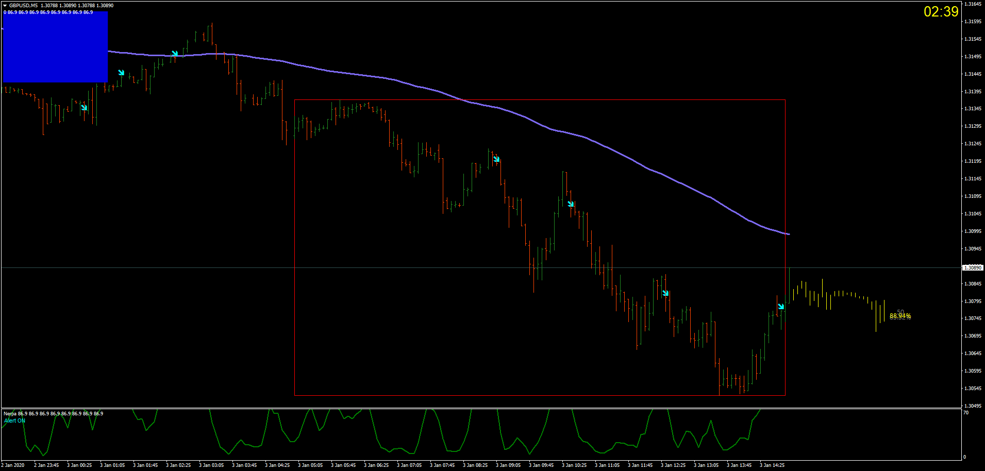Image resolution: width=985 pixels, height=471 pixels.
Task: Select the cyan arrow near 3 Jan 14:25
Action: pos(781,307)
